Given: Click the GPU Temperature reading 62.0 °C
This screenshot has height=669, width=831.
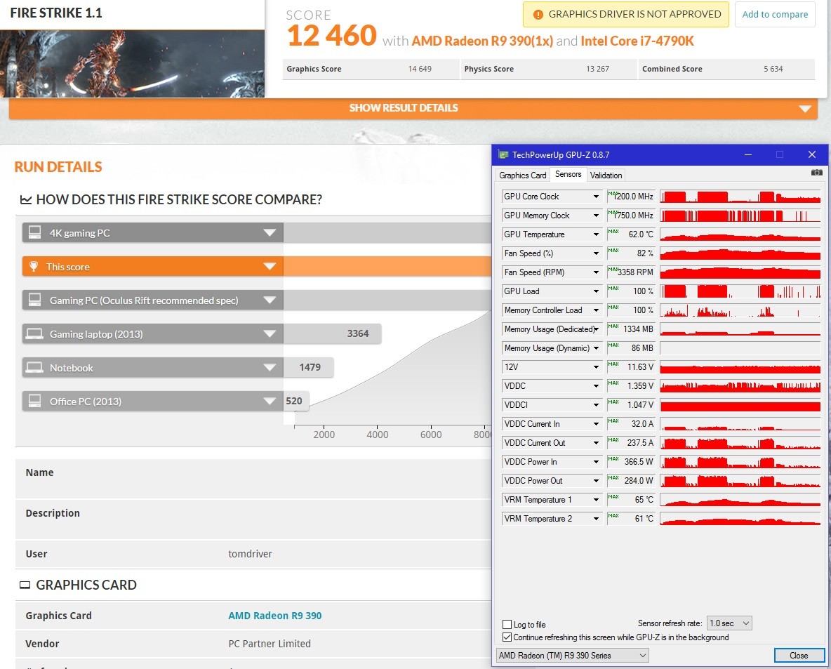Looking at the screenshot, I should 641,234.
